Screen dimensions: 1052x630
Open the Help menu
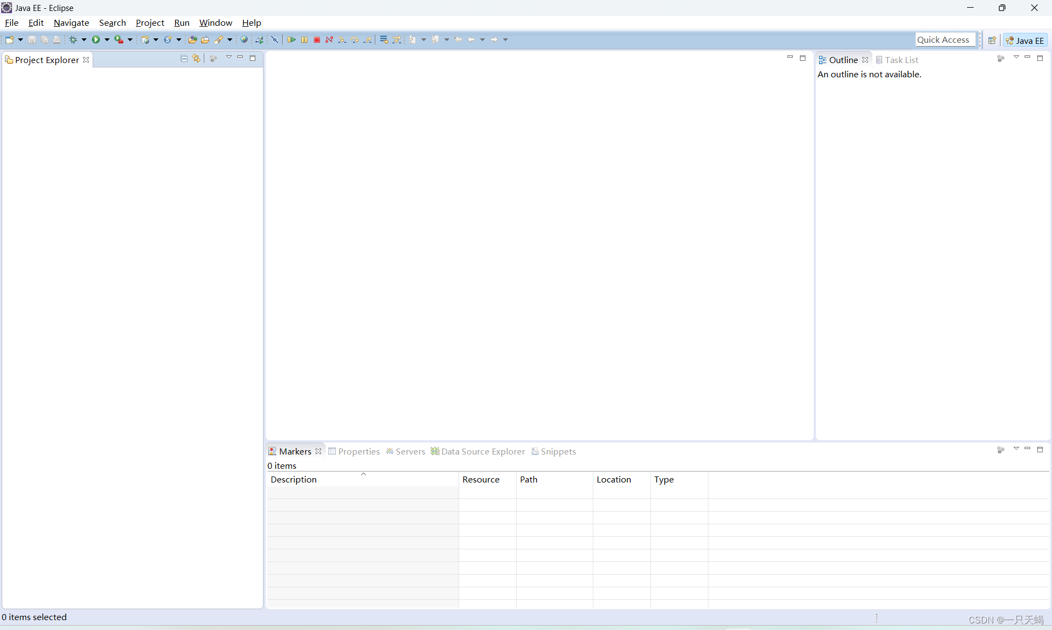251,22
